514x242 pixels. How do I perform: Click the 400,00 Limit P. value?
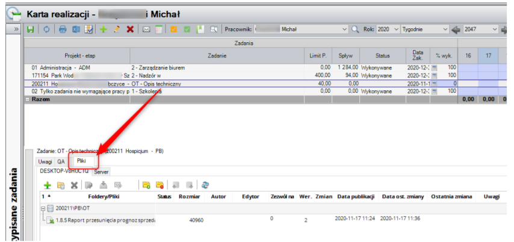click(x=323, y=76)
